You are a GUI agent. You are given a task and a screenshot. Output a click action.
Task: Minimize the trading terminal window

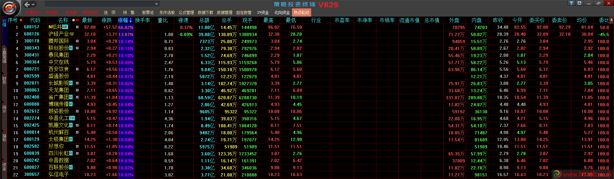(589, 3)
